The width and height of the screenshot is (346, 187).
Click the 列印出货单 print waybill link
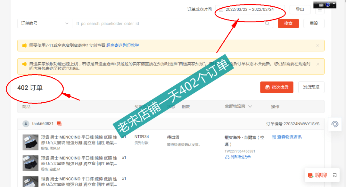tap(241, 157)
